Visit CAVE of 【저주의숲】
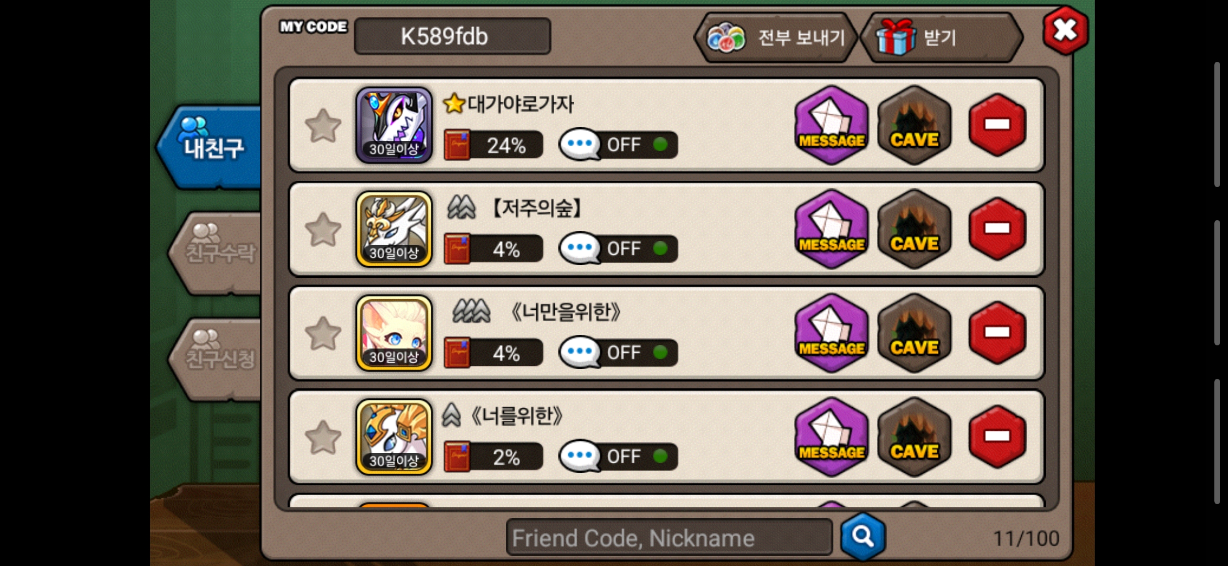1228x566 pixels. [x=915, y=229]
